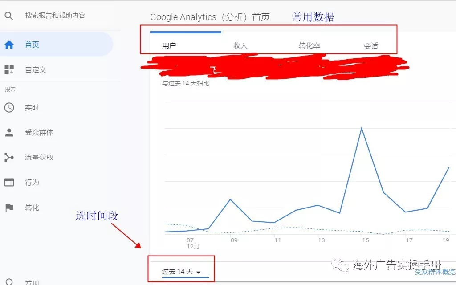Open 自定义 via its dashboard icon
This screenshot has width=456, height=285.
(9, 69)
